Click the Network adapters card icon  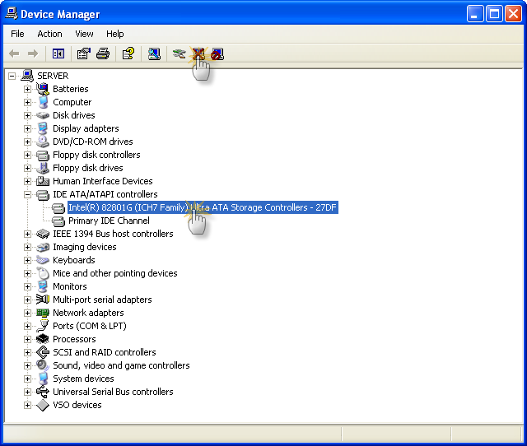pos(43,313)
